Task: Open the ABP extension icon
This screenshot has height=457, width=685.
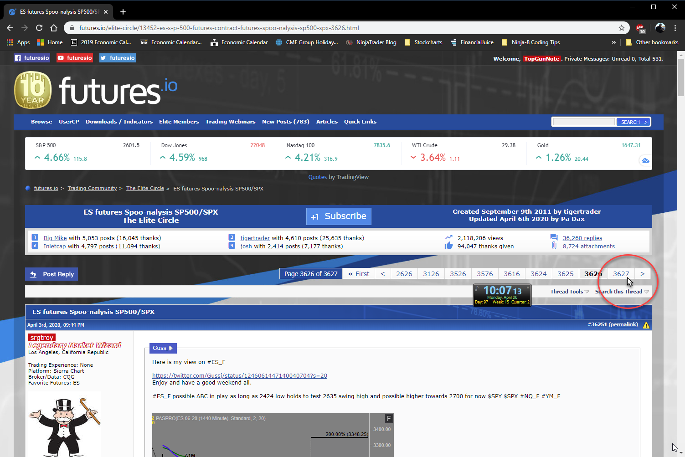Action: tap(641, 28)
